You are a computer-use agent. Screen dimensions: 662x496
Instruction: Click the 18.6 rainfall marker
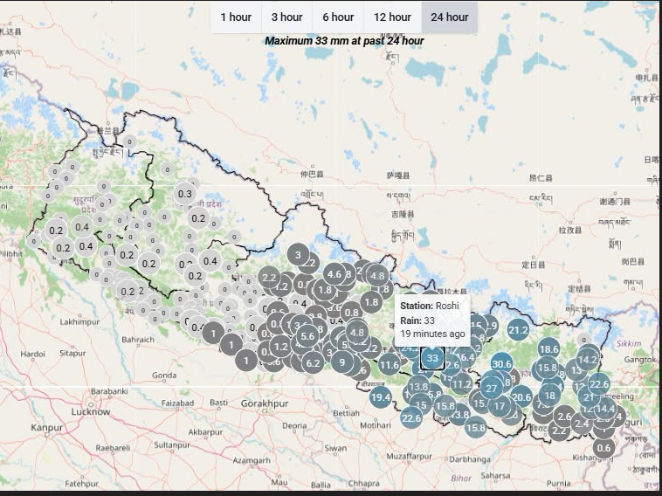[x=548, y=349]
